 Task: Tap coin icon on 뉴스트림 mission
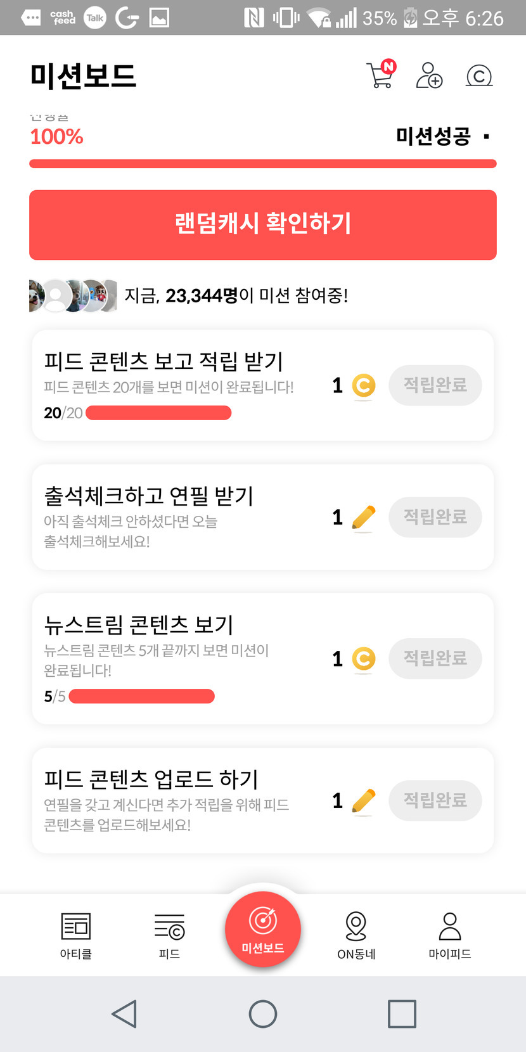pyautogui.click(x=364, y=659)
